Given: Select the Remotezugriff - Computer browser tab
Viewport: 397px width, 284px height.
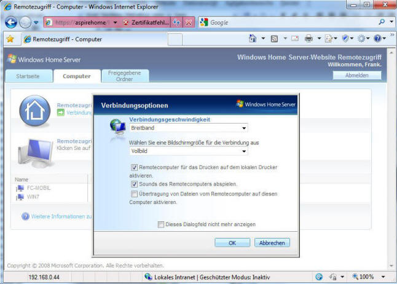Looking at the screenshot, I should coord(94,39).
